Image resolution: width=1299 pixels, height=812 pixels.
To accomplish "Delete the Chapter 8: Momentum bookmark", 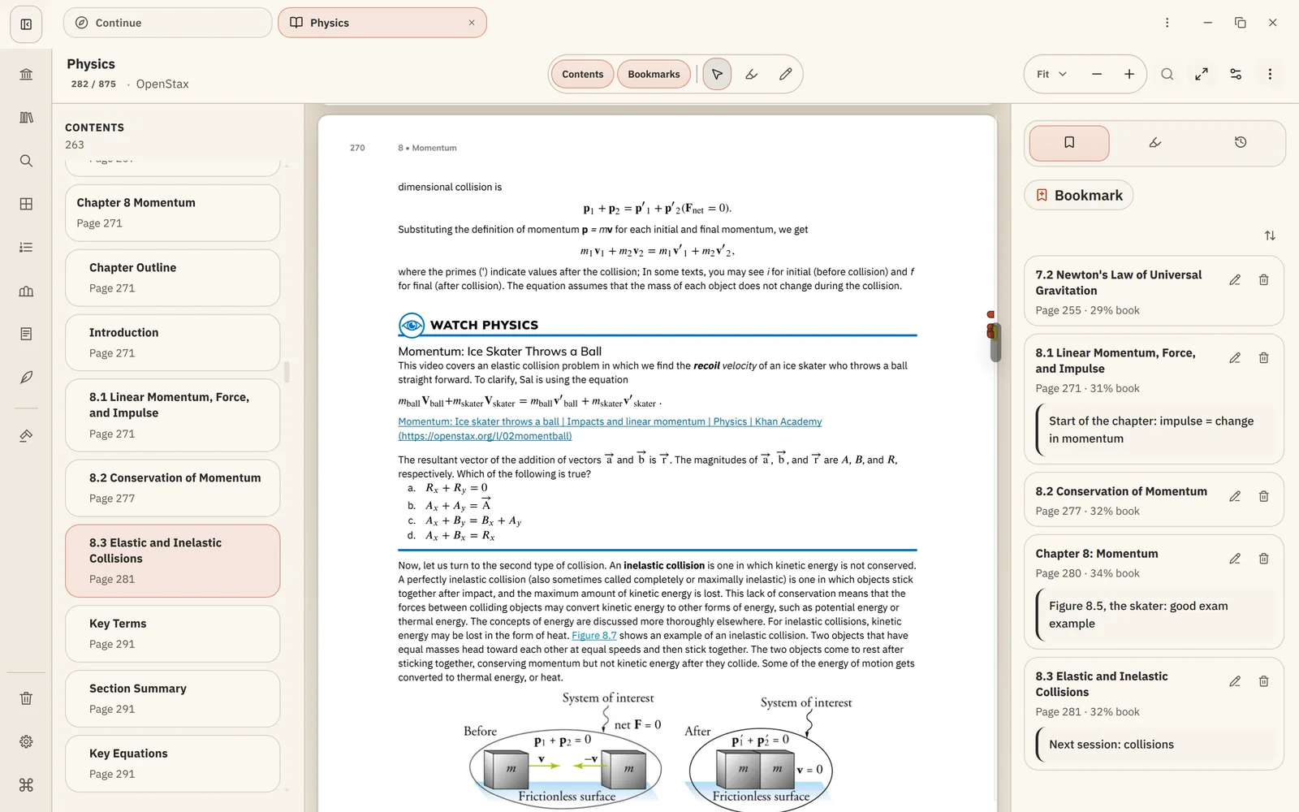I will (x=1264, y=559).
